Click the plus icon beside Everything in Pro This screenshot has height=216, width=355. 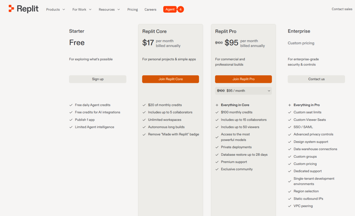290,105
